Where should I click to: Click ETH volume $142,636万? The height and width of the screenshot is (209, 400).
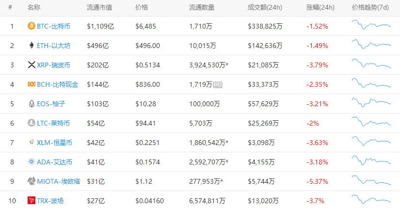(x=265, y=46)
